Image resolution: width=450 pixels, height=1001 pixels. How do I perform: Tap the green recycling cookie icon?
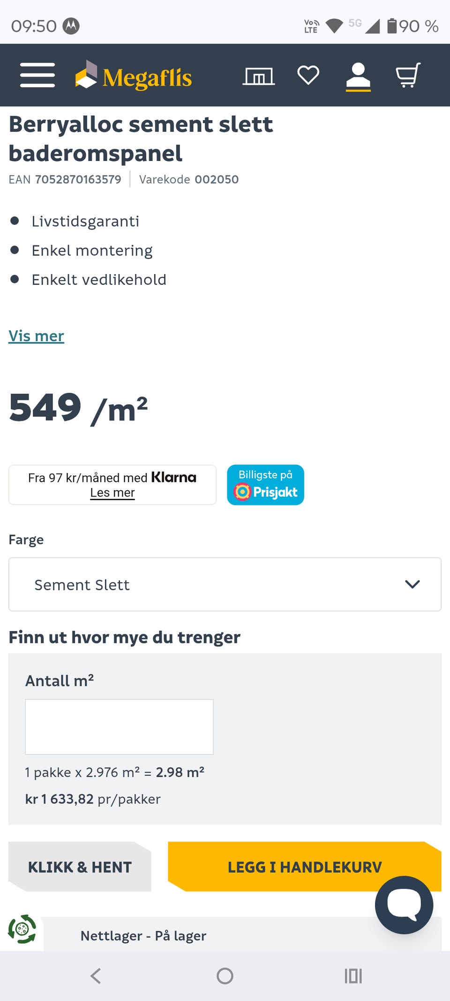[x=22, y=929]
